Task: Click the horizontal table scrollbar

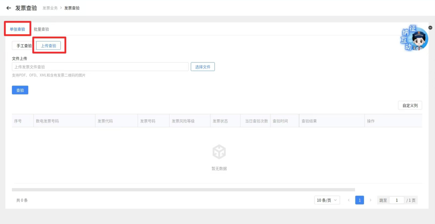Action: [183, 190]
